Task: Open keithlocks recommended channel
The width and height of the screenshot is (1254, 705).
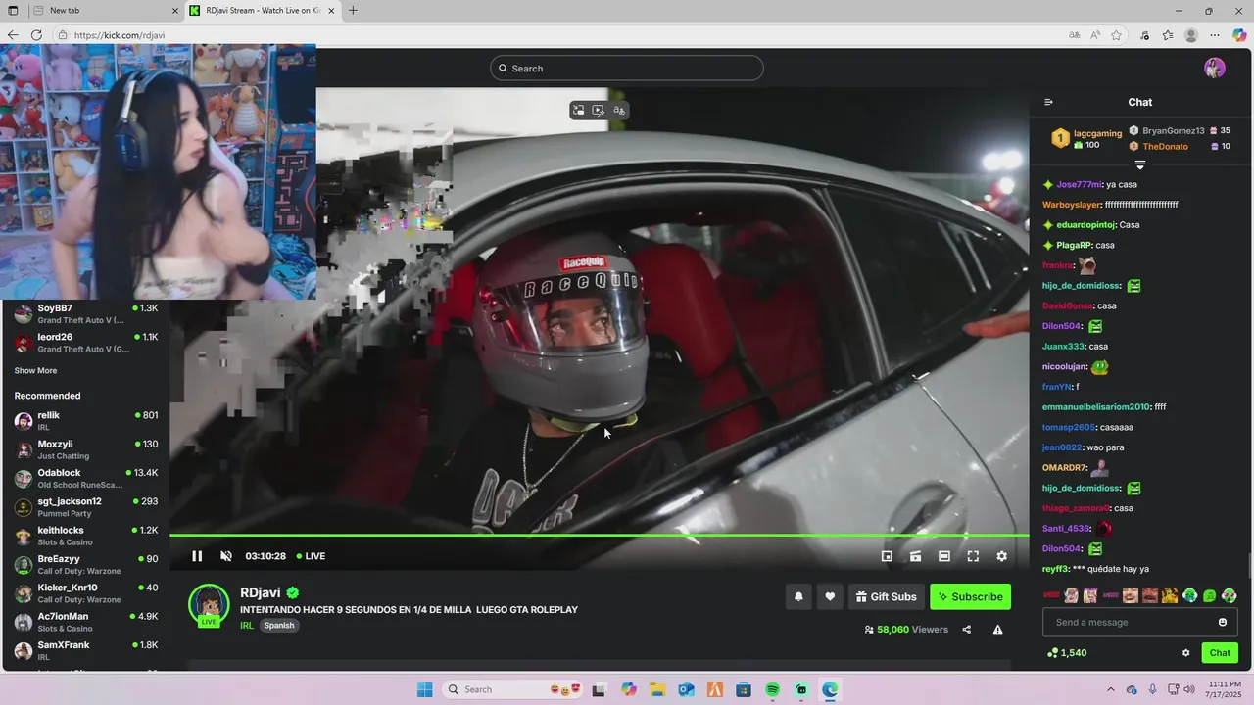Action: [86, 536]
